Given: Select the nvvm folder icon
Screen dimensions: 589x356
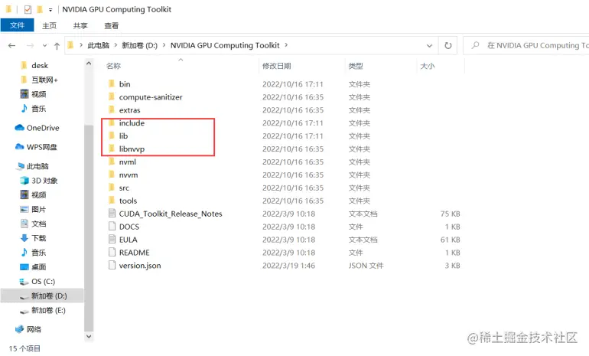Looking at the screenshot, I should click(x=112, y=175).
